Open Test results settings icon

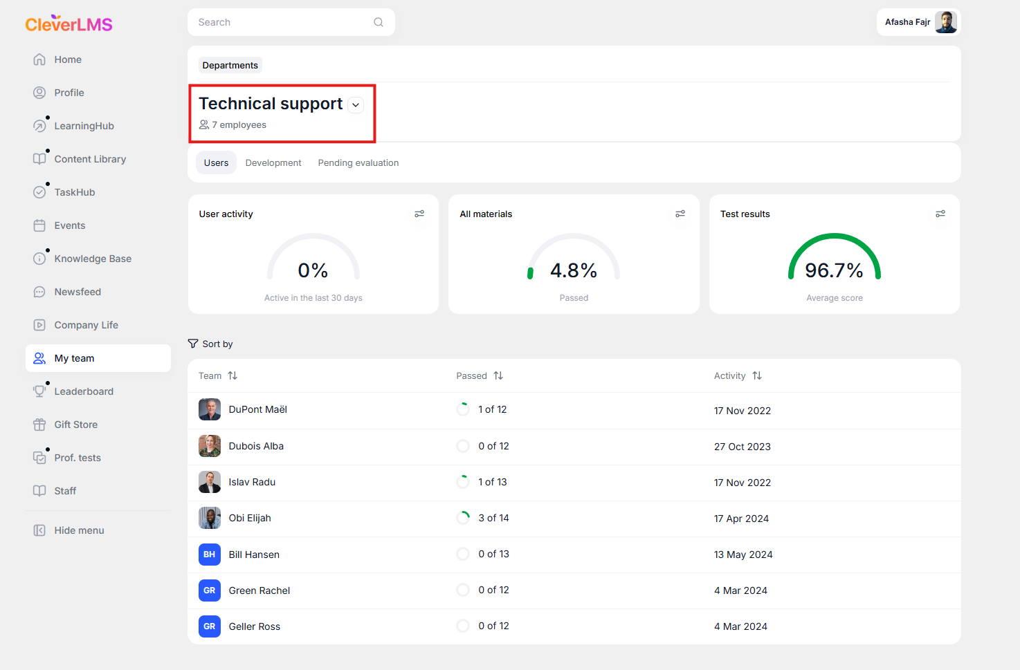940,214
